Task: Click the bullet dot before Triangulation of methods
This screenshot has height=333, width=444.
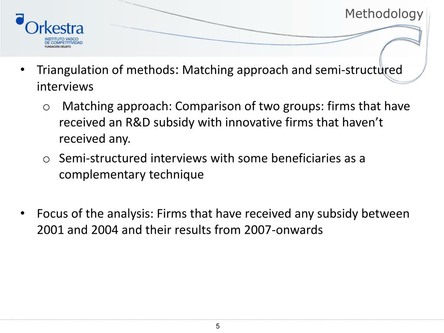Action: (23, 70)
